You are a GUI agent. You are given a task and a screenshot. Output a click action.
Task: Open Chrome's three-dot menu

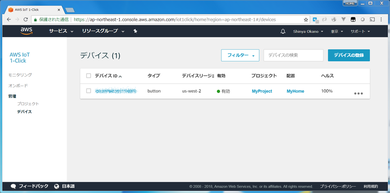(x=381, y=19)
